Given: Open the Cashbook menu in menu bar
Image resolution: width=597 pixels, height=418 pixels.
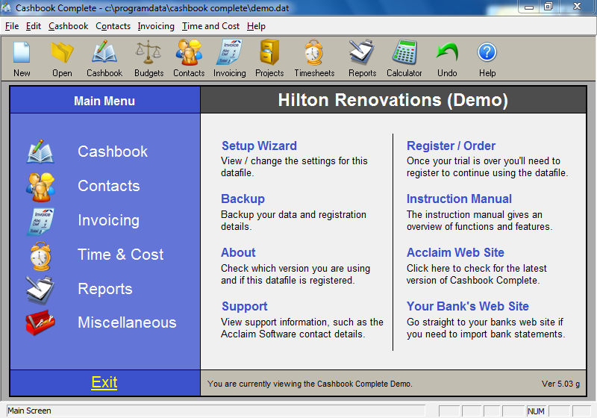Looking at the screenshot, I should [68, 26].
